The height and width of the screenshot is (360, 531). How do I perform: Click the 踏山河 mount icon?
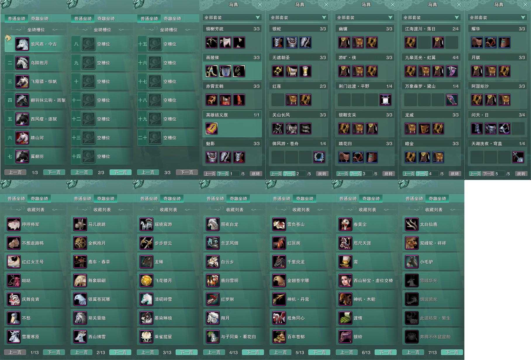pyautogui.click(x=22, y=138)
